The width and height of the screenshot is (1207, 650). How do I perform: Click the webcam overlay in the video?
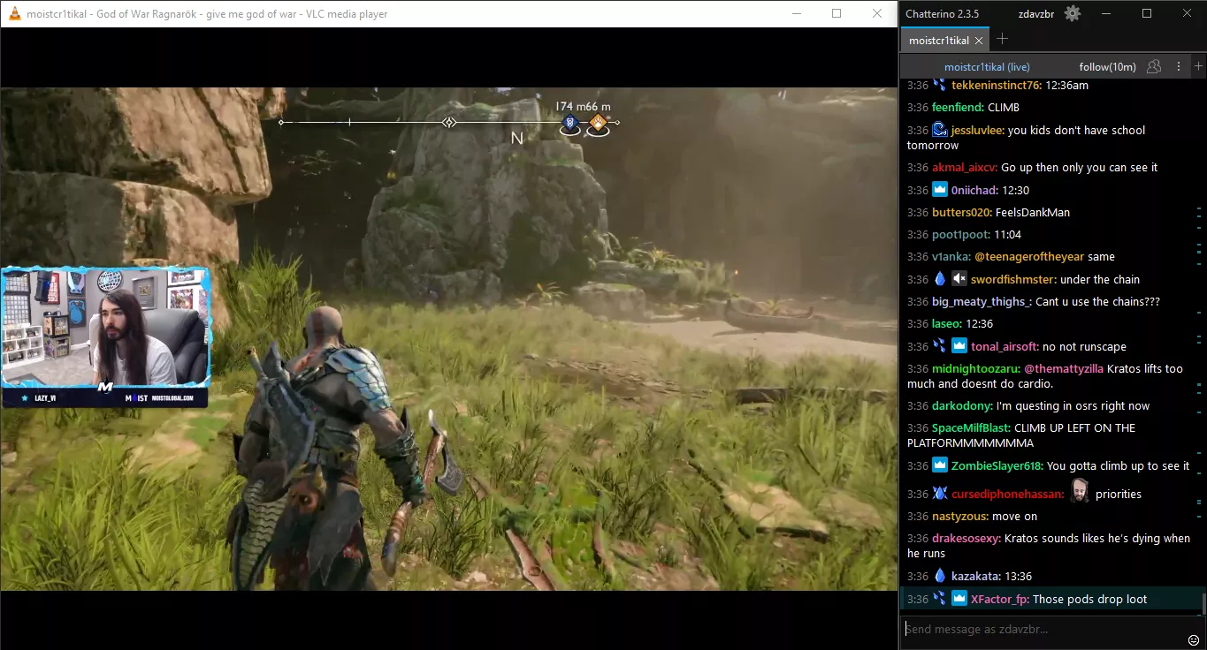point(106,336)
